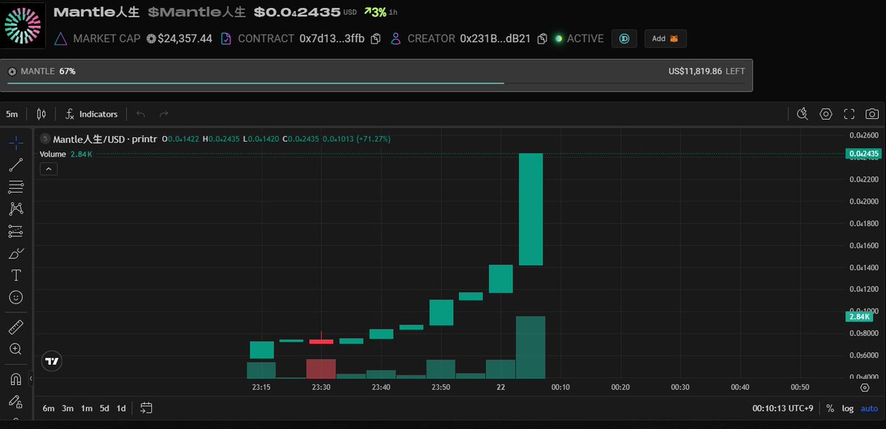Screen dimensions: 886x429
Task: Select the 6m date range
Action: pyautogui.click(x=49, y=408)
